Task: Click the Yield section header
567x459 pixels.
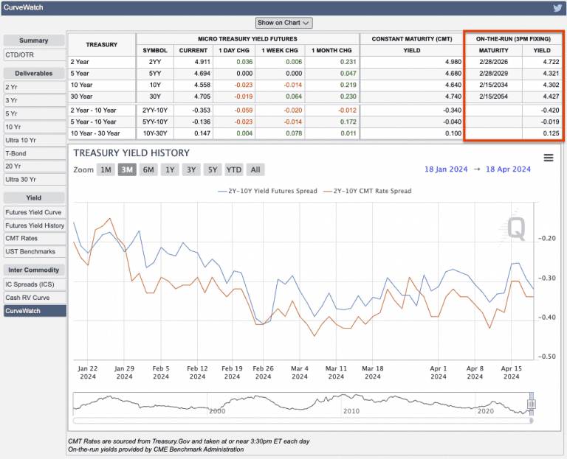Action: (34, 197)
